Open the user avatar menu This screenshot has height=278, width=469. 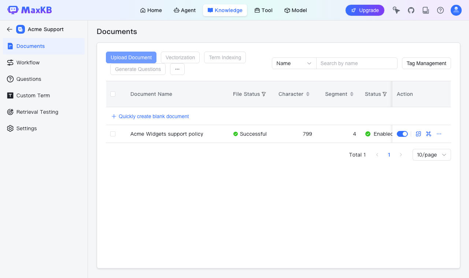coord(456,10)
